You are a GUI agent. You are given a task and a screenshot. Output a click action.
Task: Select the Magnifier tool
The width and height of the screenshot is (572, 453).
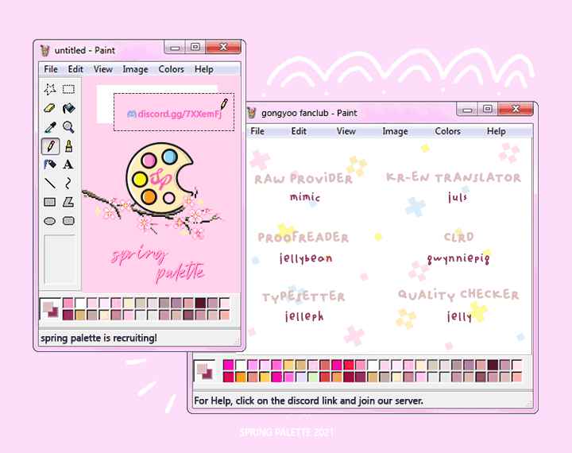[69, 127]
